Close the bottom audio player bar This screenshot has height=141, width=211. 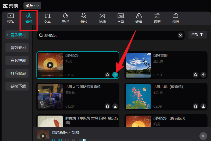(203, 136)
